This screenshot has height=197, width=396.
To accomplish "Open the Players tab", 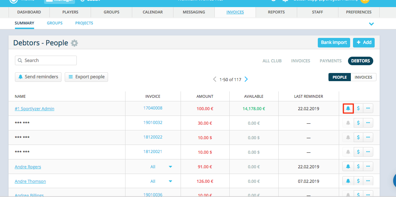I will [70, 12].
